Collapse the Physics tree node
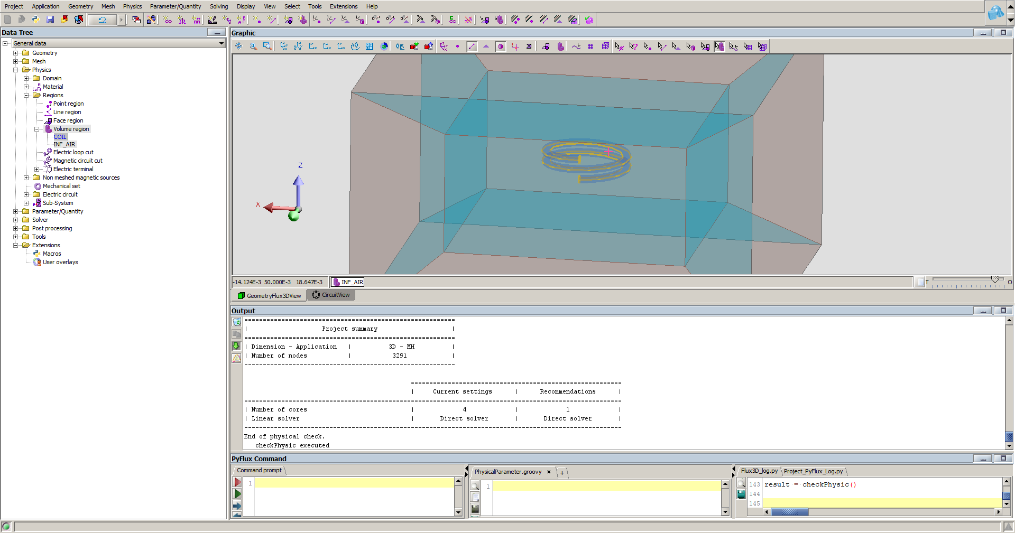This screenshot has height=533, width=1015. coord(15,70)
